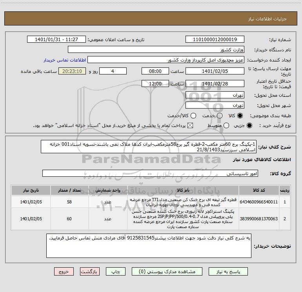Click the توضیحات خریدار label
This screenshot has height=292, width=302.
click(x=272, y=246)
